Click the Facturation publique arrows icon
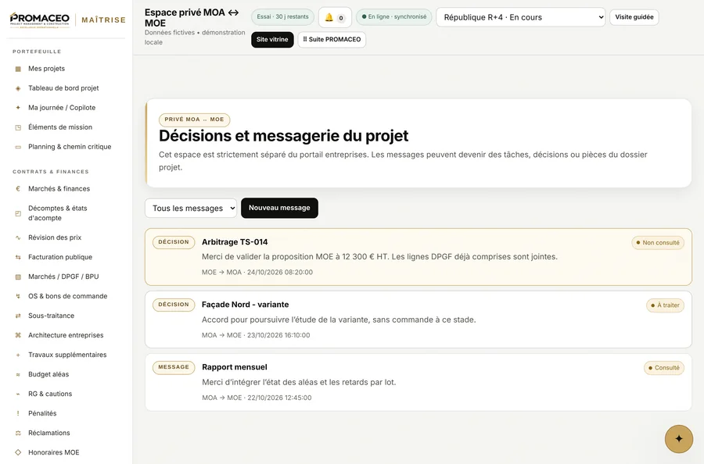Image resolution: width=704 pixels, height=464 pixels. tap(18, 257)
